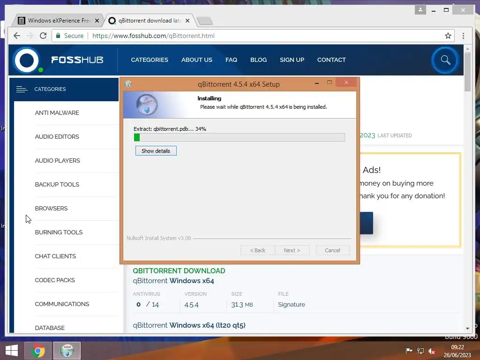Click the installer's Cancel button

click(332, 250)
